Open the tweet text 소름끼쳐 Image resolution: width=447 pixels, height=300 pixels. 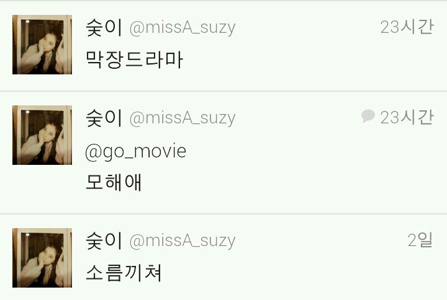tap(124, 273)
